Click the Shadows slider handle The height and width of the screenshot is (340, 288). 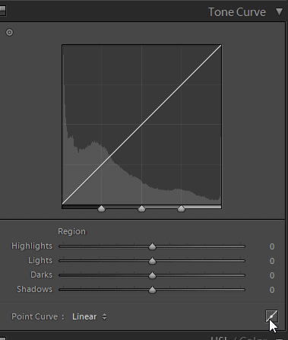coord(152,290)
